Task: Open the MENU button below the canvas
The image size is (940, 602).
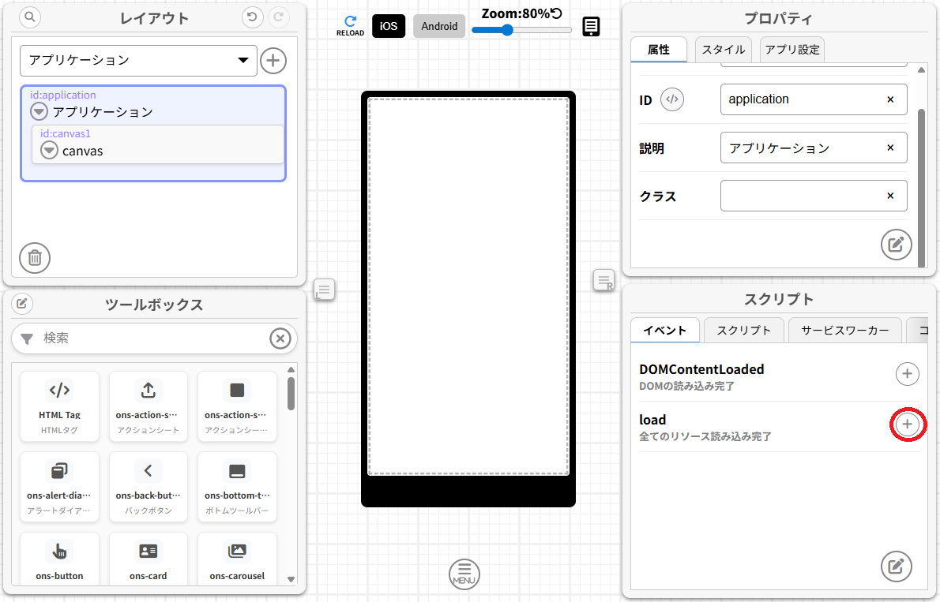Action: click(464, 574)
